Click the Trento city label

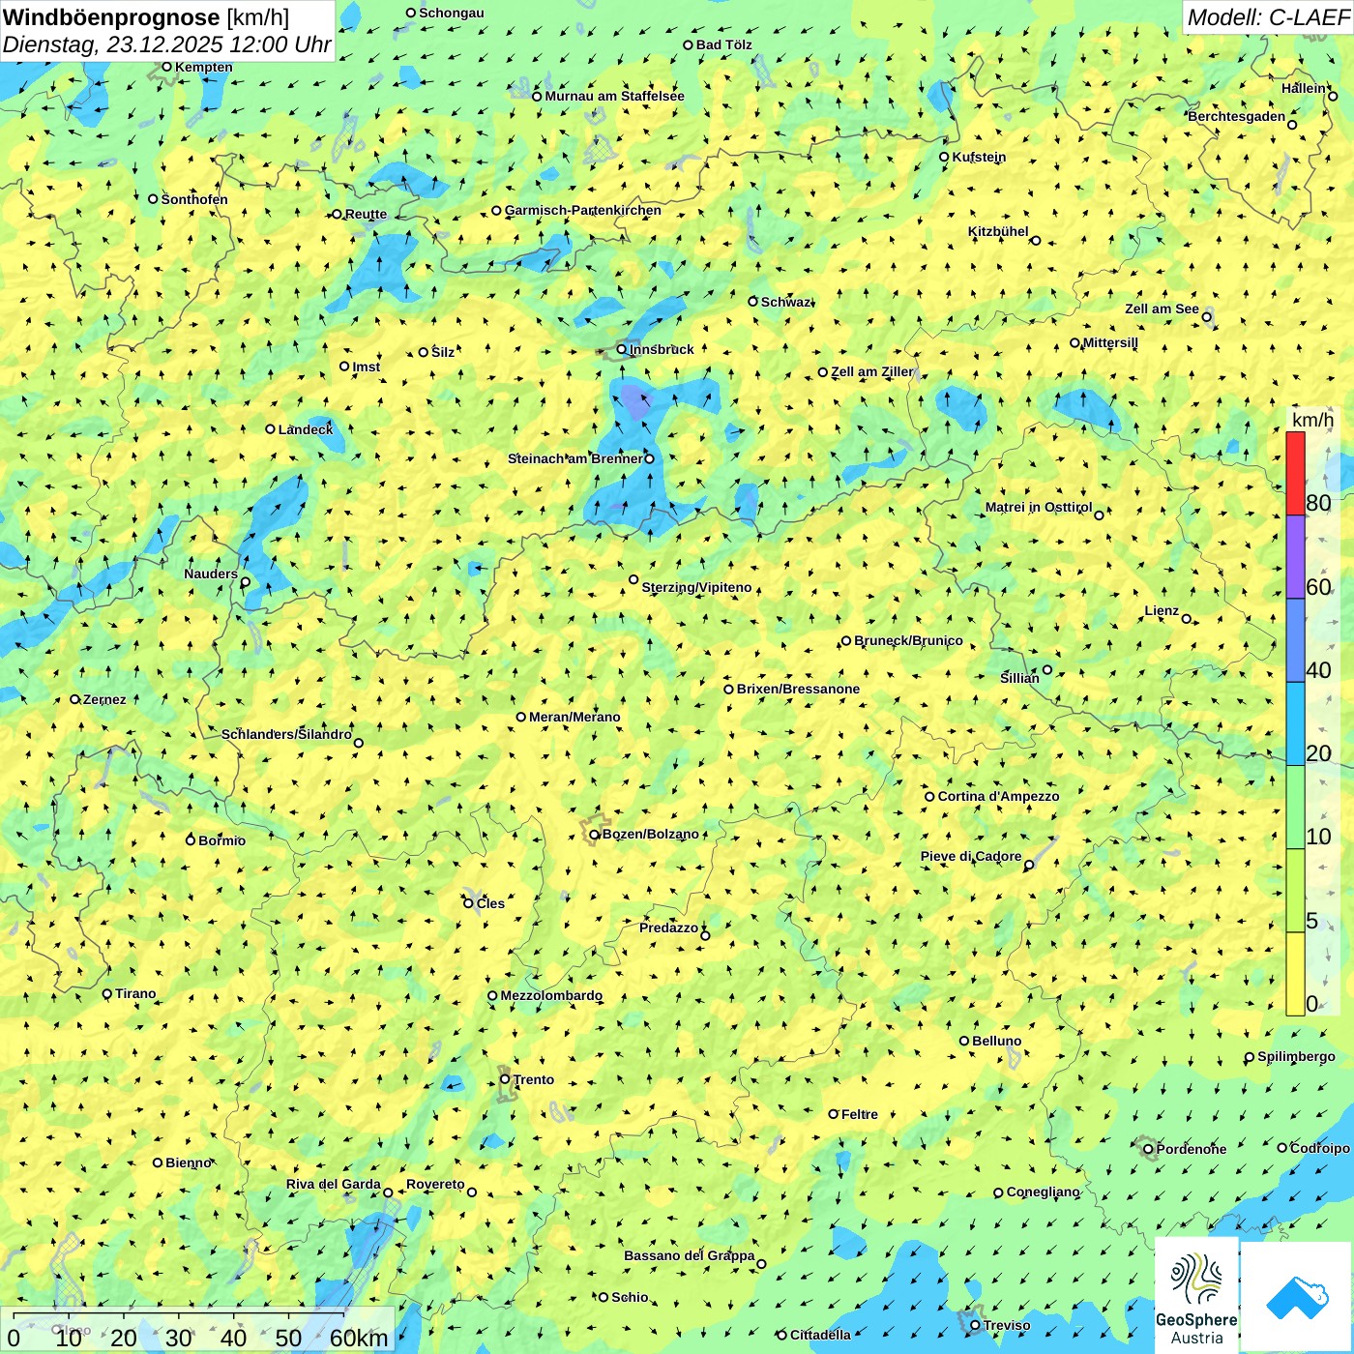[x=533, y=1079]
